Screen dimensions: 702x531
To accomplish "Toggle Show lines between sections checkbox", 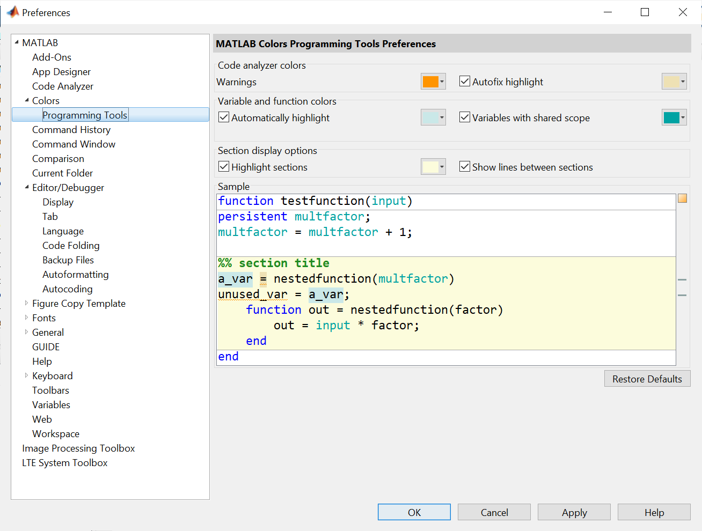I will pyautogui.click(x=465, y=167).
